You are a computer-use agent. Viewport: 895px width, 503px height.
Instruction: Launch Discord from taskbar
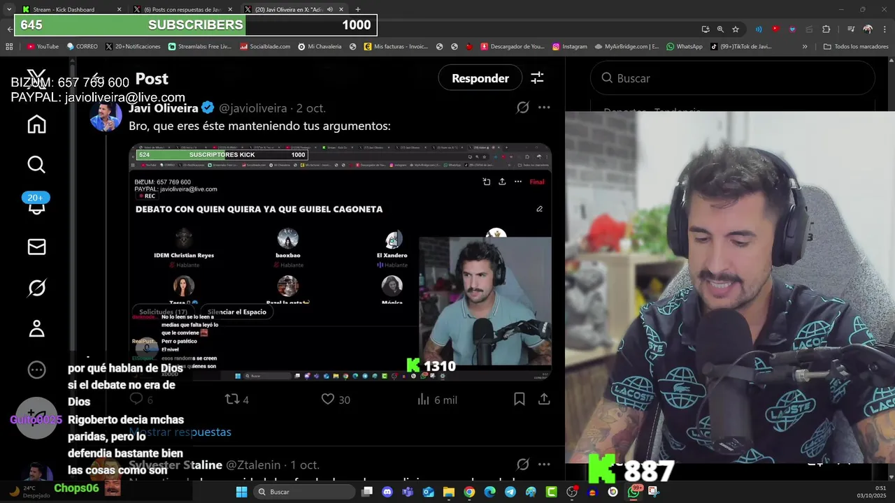point(387,492)
